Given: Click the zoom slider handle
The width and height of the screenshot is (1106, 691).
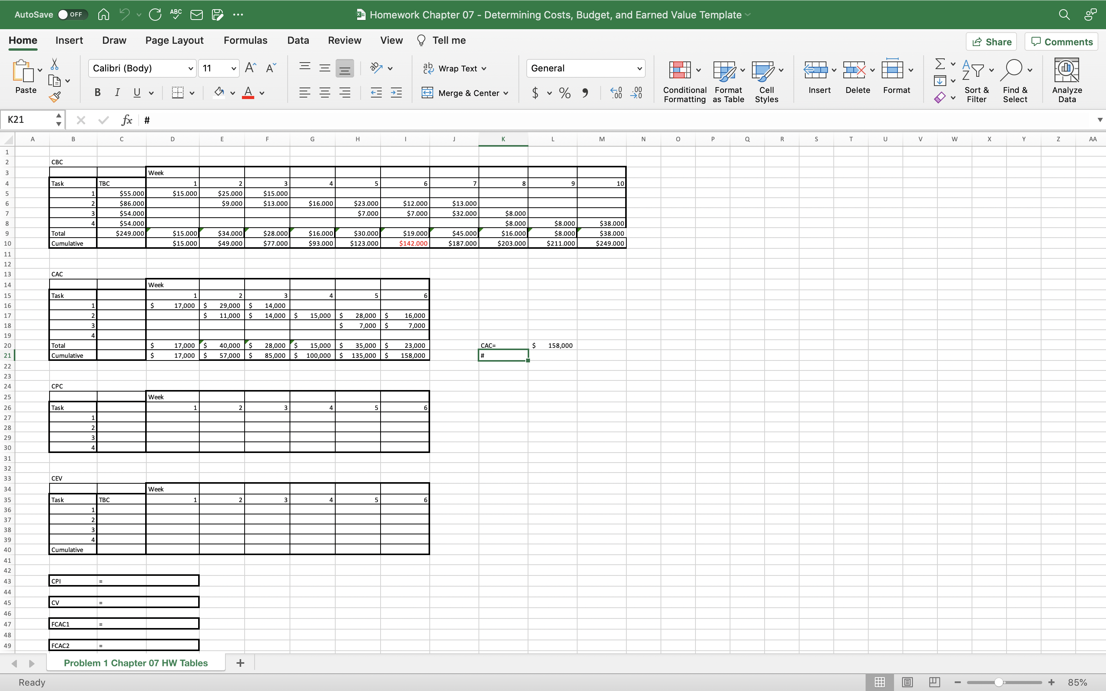Looking at the screenshot, I should [999, 682].
